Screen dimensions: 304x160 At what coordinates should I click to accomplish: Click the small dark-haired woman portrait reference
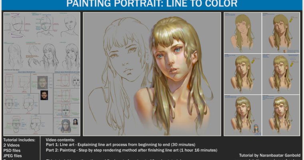coord(76,122)
